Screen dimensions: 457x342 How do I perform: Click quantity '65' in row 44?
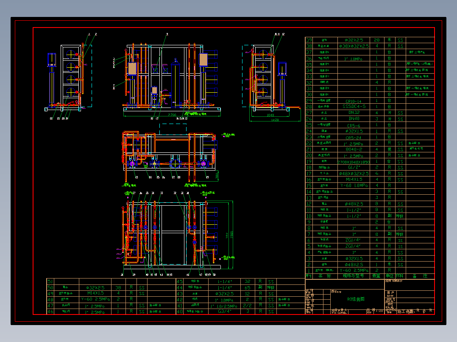tap(247, 287)
